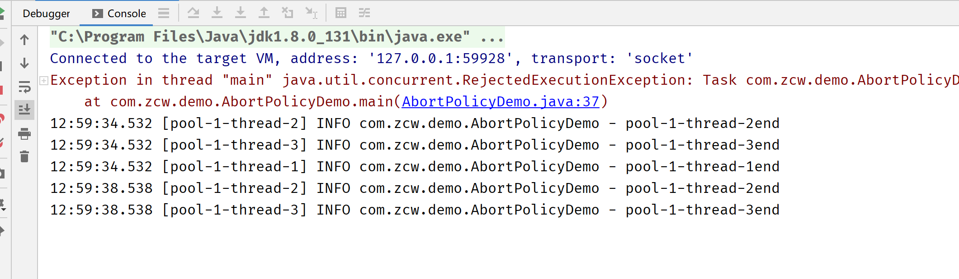Viewport: 959px width, 279px height.
Task: Click the RejectedExecutionException message line
Action: [504, 80]
